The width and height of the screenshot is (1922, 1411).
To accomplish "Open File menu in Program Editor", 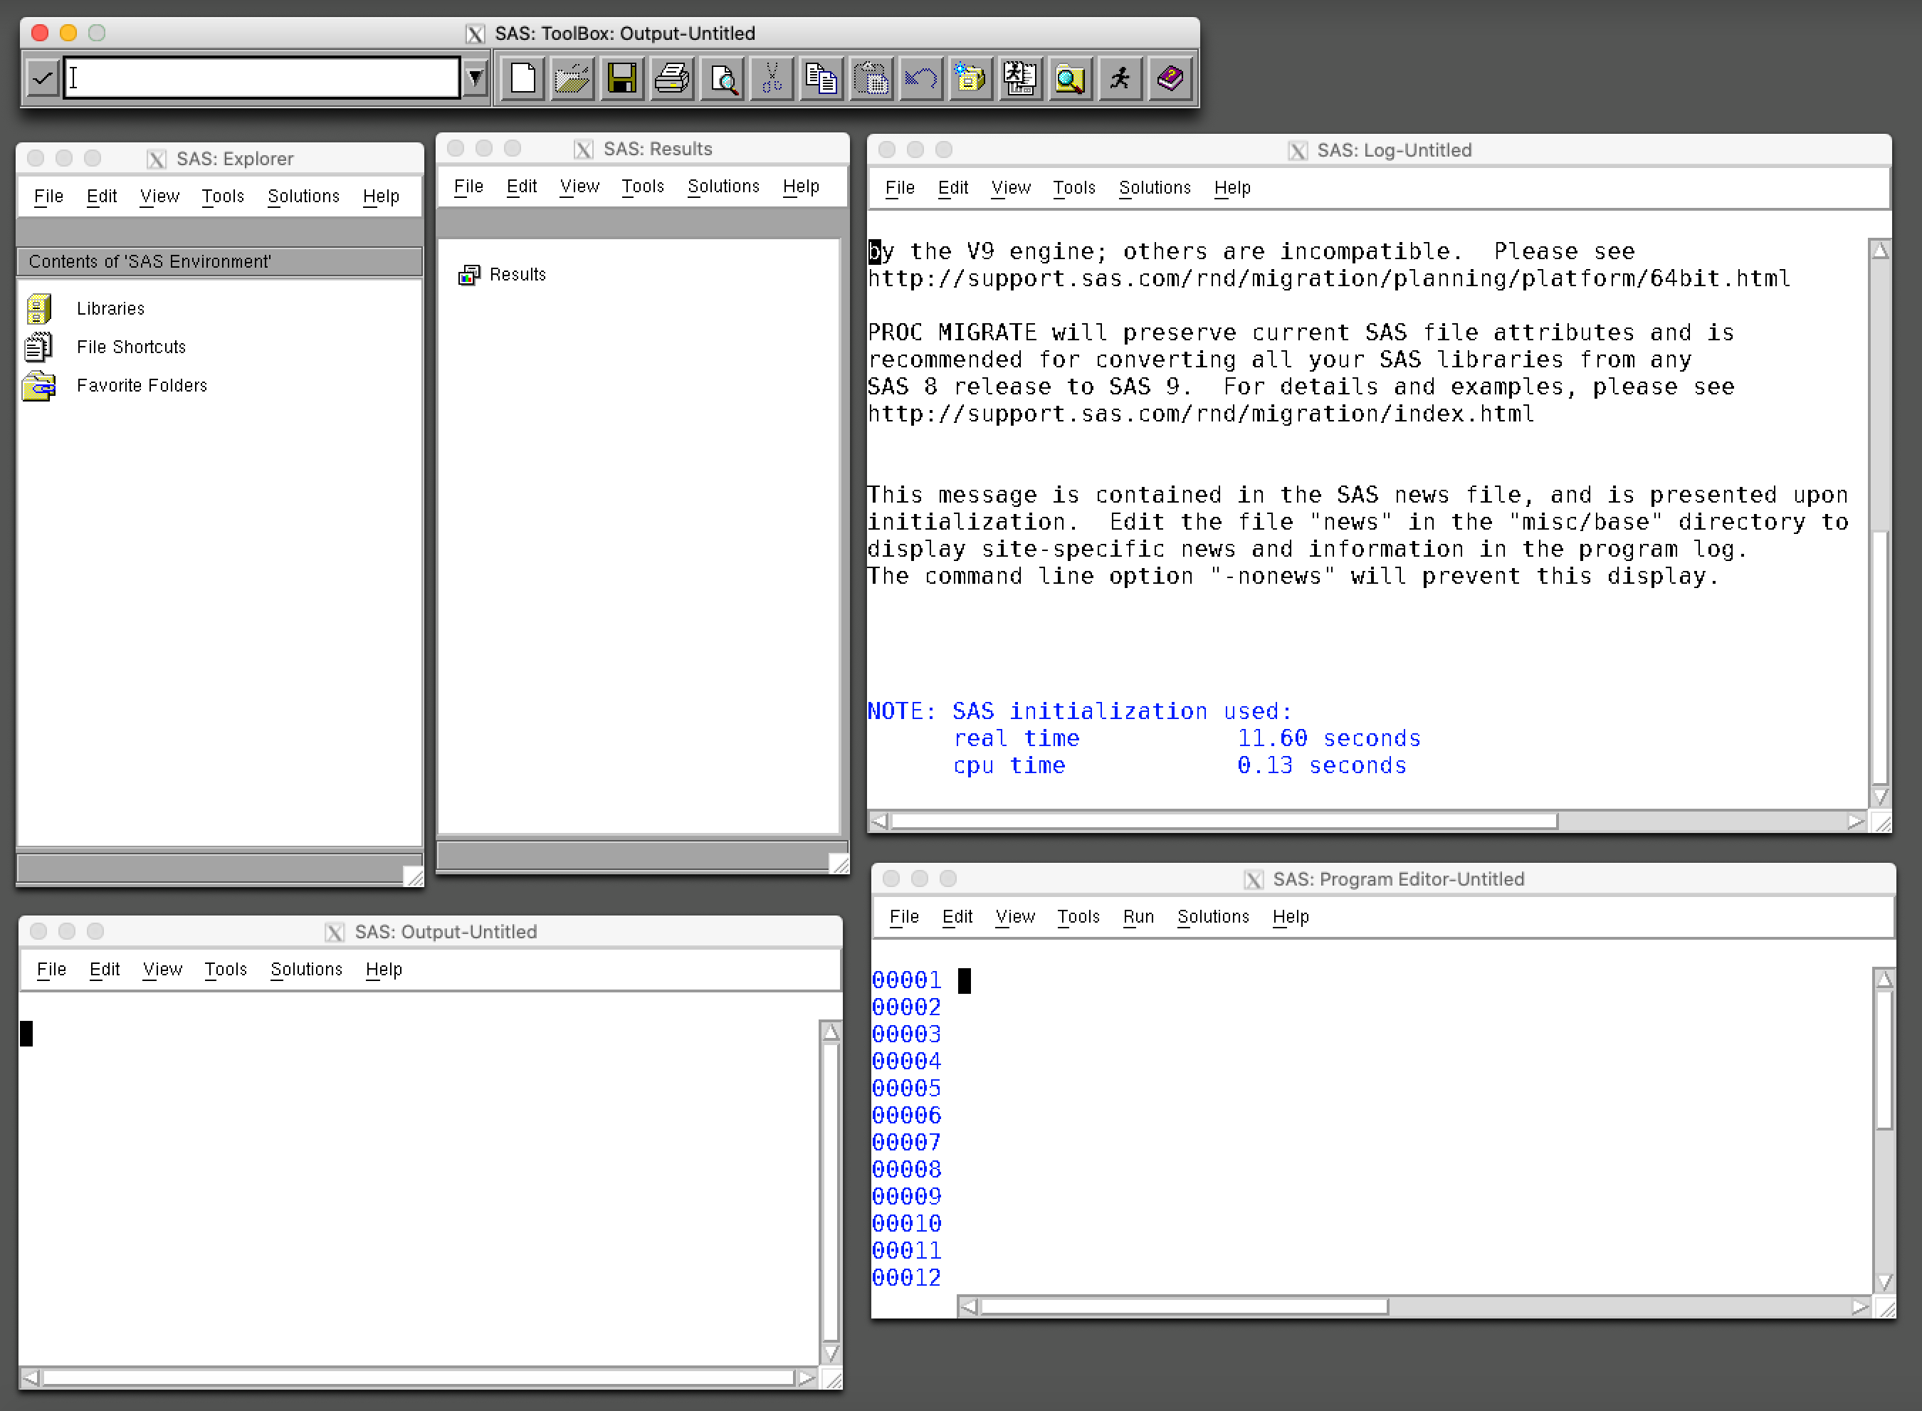I will pyautogui.click(x=904, y=916).
